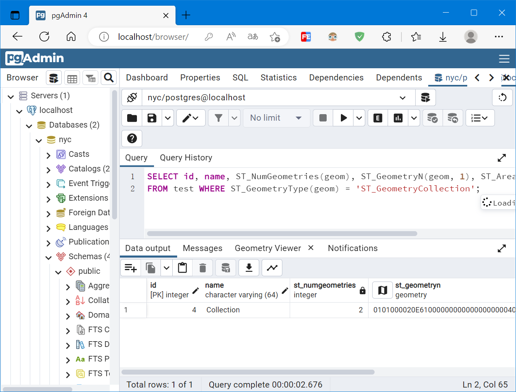Open save file options dropdown
The height and width of the screenshot is (392, 516).
click(168, 118)
